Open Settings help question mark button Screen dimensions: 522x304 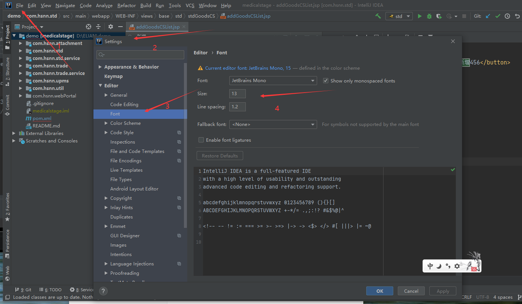[104, 291]
